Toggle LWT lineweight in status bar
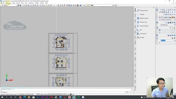176x99 pixels. tap(68, 95)
